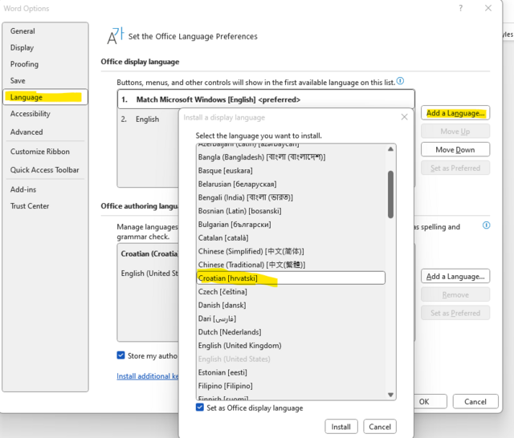This screenshot has width=514, height=438.
Task: Open Install additional keyboards link
Action: coord(148,376)
